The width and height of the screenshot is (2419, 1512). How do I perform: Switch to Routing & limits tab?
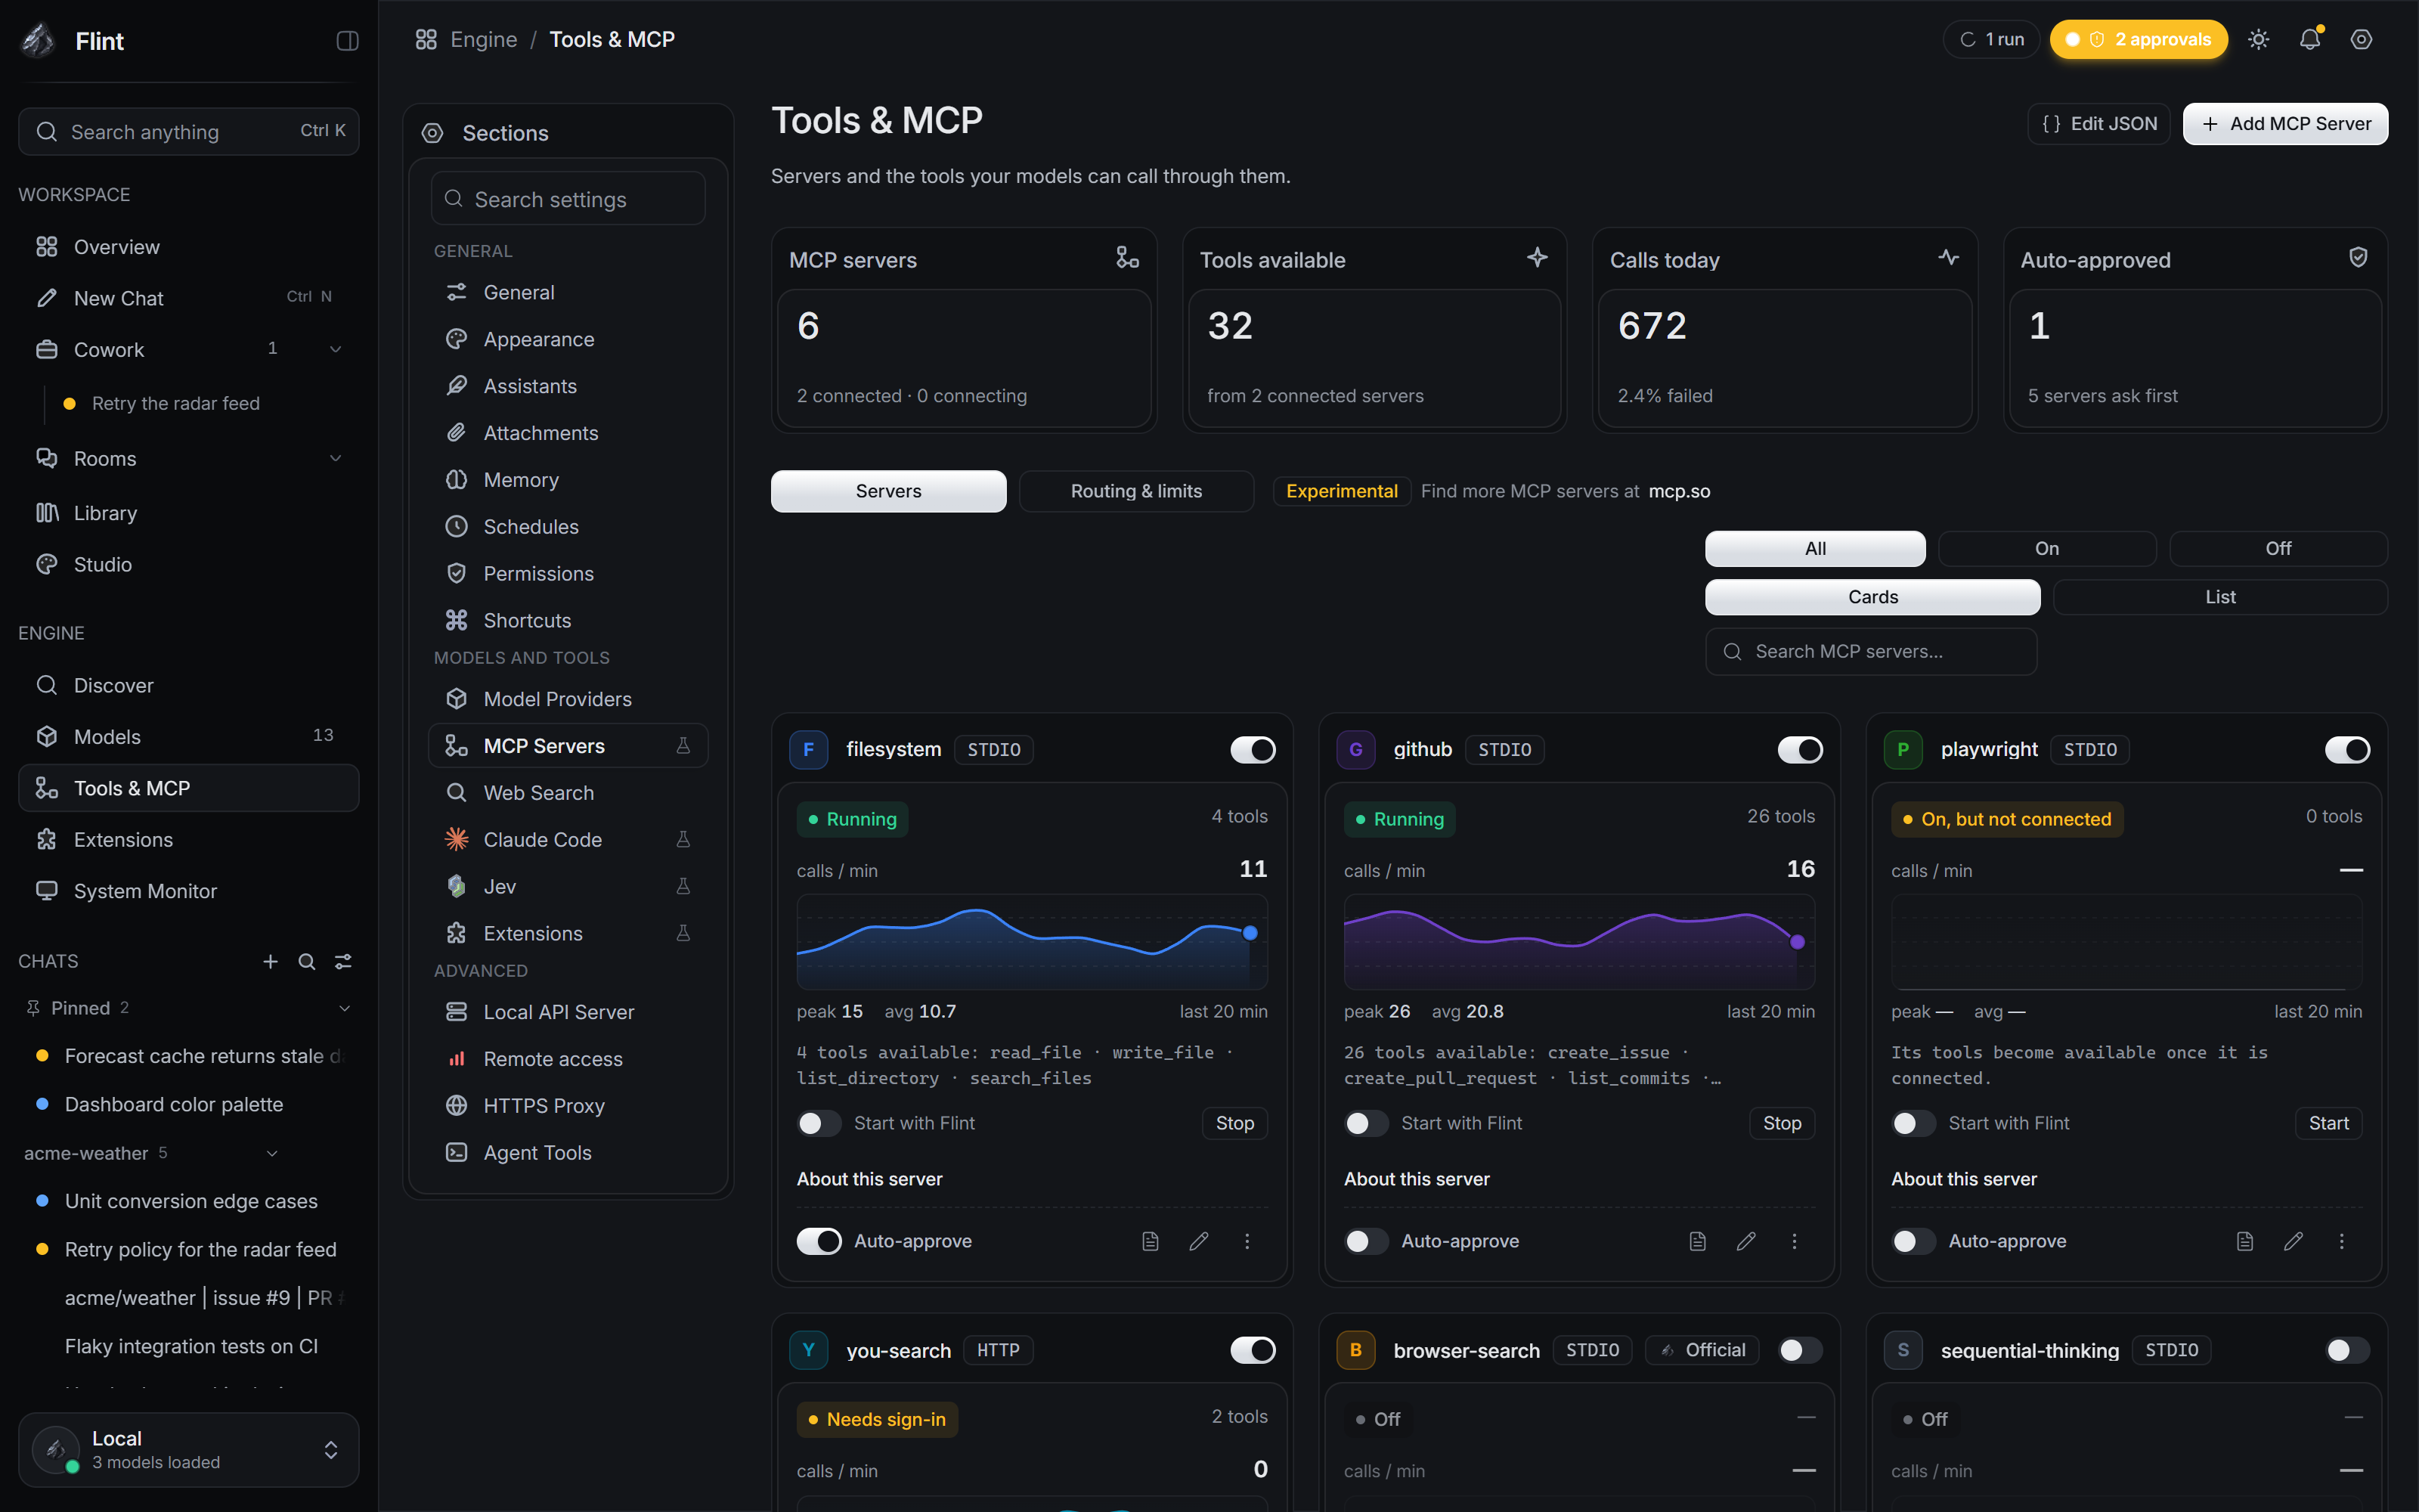[x=1135, y=491]
